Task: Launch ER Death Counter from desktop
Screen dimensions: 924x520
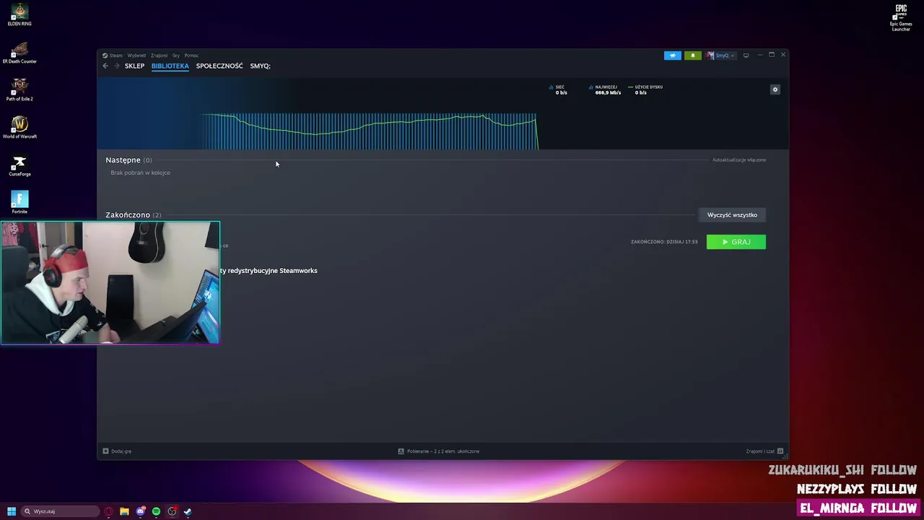Action: 19,52
